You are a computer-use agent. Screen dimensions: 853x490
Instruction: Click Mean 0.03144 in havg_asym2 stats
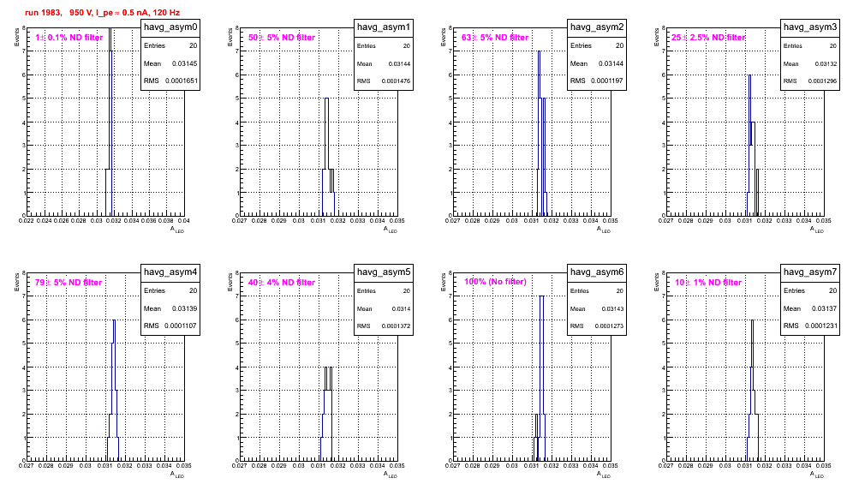pos(597,63)
